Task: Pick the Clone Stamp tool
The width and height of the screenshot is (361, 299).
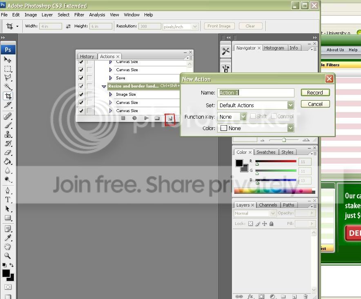Action: pos(8,135)
